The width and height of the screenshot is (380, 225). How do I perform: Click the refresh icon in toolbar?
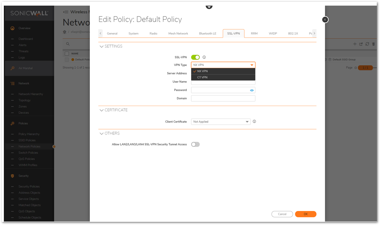(367, 44)
